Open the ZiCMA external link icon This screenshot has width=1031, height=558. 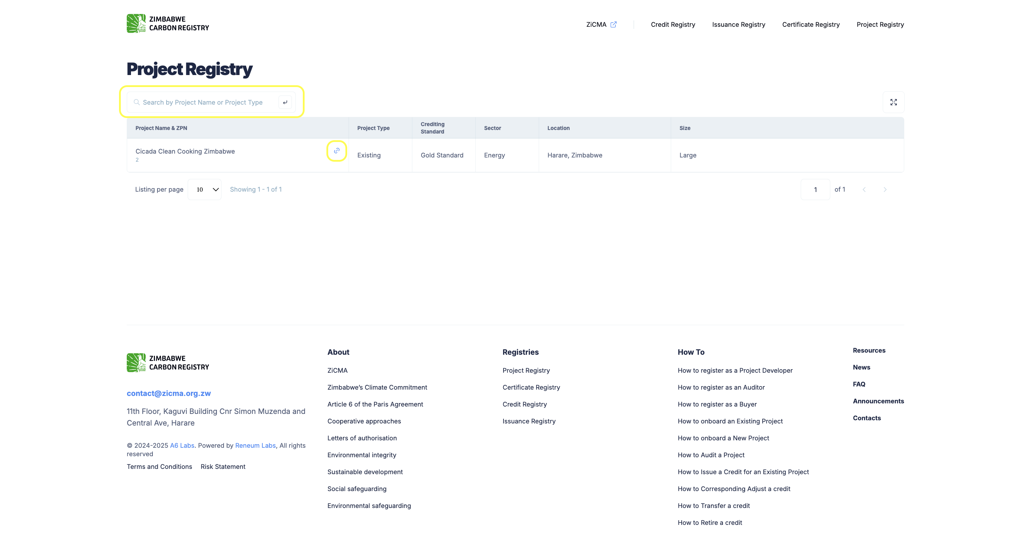pos(613,24)
